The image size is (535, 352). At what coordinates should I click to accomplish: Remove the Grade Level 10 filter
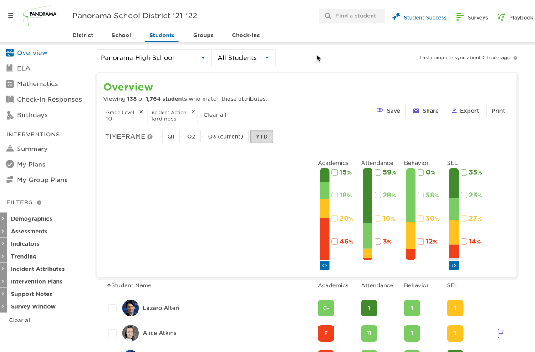pyautogui.click(x=141, y=112)
